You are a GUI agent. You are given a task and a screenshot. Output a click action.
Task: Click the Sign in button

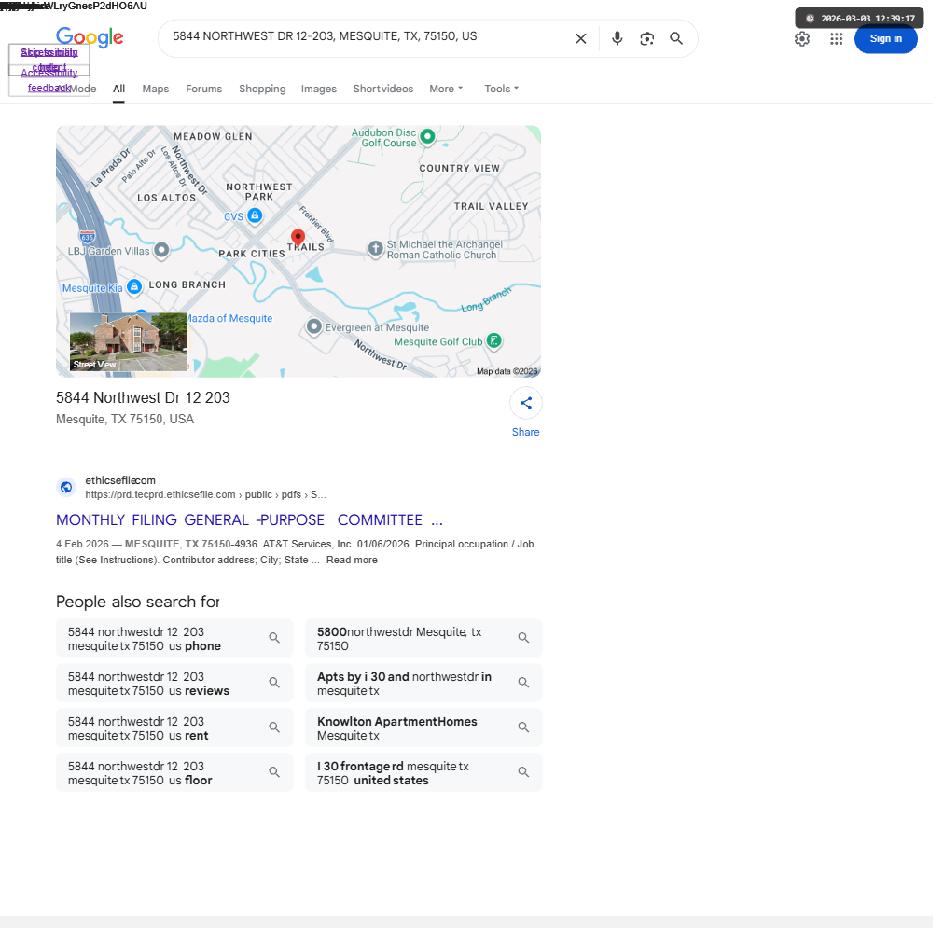point(885,39)
